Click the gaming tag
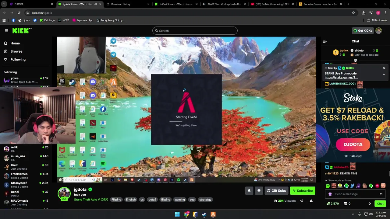This screenshot has height=219, width=390. pos(180,200)
